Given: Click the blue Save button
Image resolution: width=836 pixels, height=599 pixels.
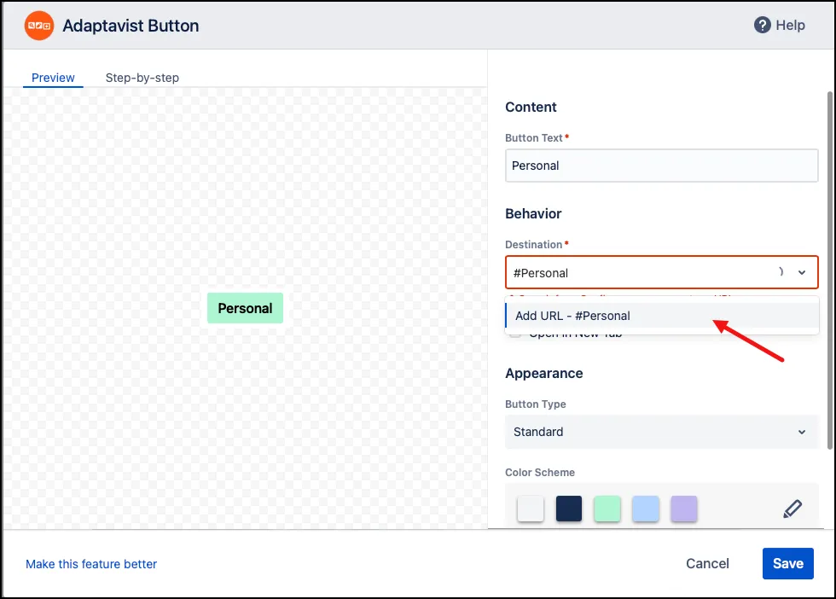Looking at the screenshot, I should click(787, 563).
